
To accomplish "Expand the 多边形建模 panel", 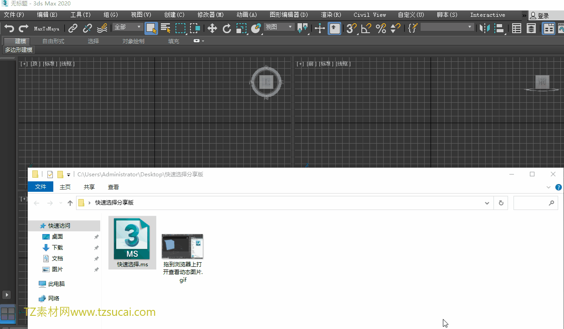I will click(x=19, y=50).
